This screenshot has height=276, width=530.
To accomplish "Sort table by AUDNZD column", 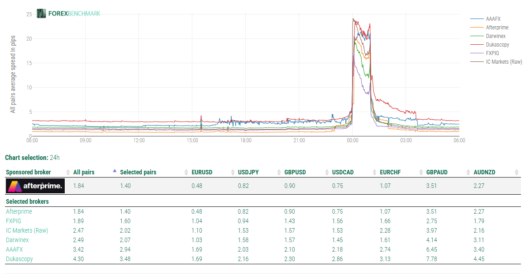I will point(484,172).
